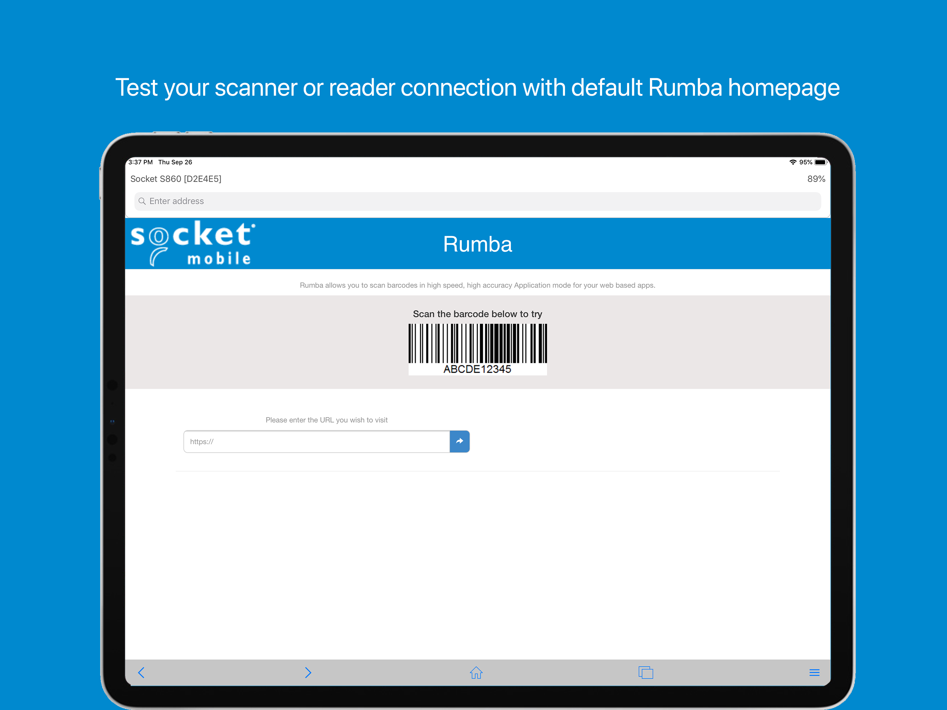Click the search magnifier icon
This screenshot has width=947, height=710.
click(142, 201)
